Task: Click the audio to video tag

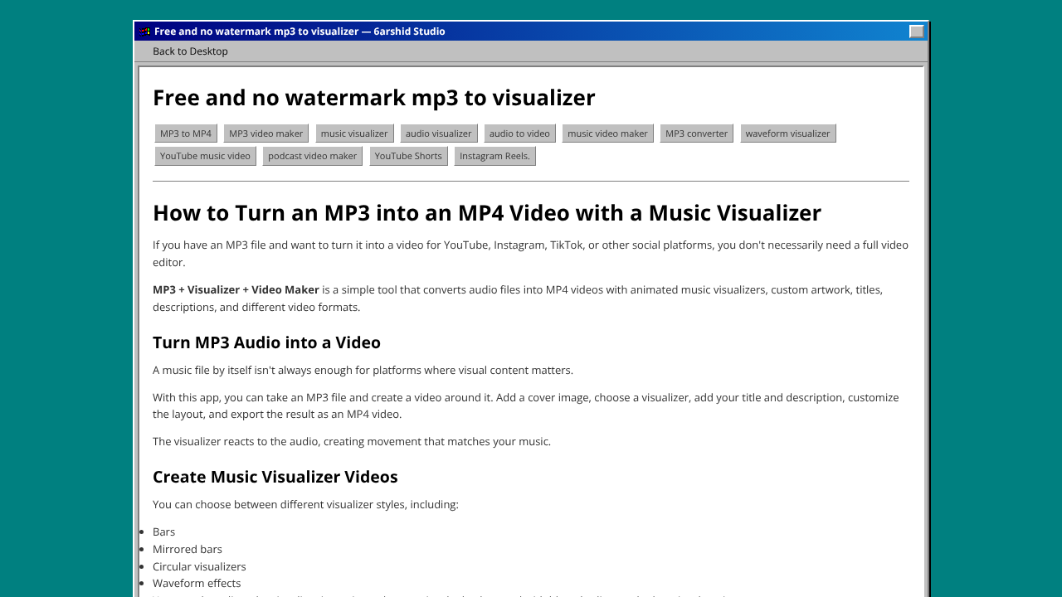Action: pos(519,133)
